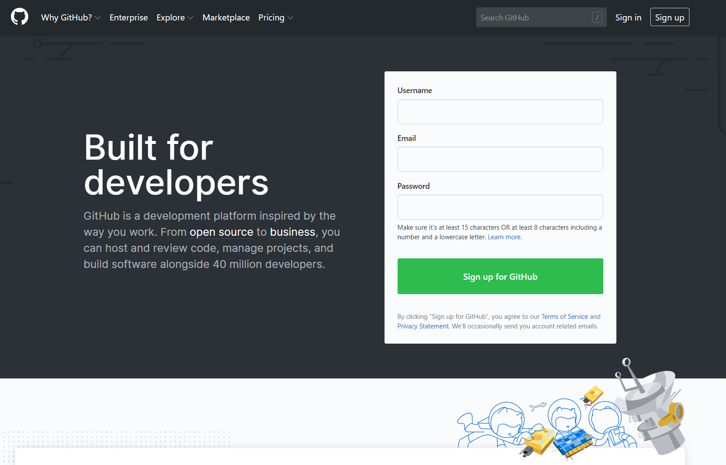Select the Email input field

click(x=500, y=159)
